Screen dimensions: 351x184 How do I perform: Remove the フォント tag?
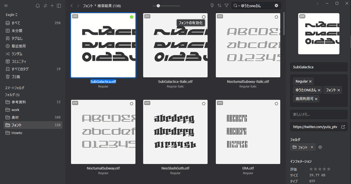click(339, 90)
